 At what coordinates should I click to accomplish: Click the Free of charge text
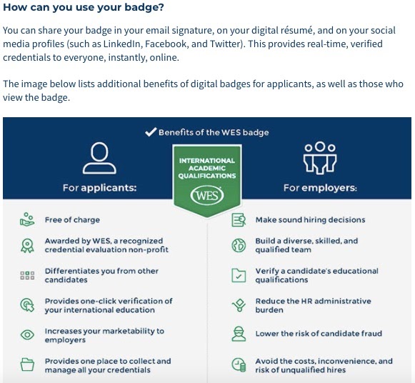[72, 219]
